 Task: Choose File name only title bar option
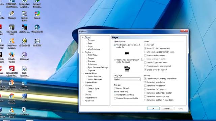tap(115, 91)
